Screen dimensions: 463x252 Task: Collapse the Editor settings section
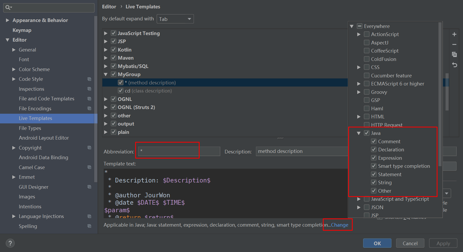point(8,40)
